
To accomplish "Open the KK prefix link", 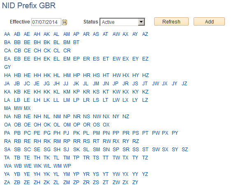I will pos(47,92).
